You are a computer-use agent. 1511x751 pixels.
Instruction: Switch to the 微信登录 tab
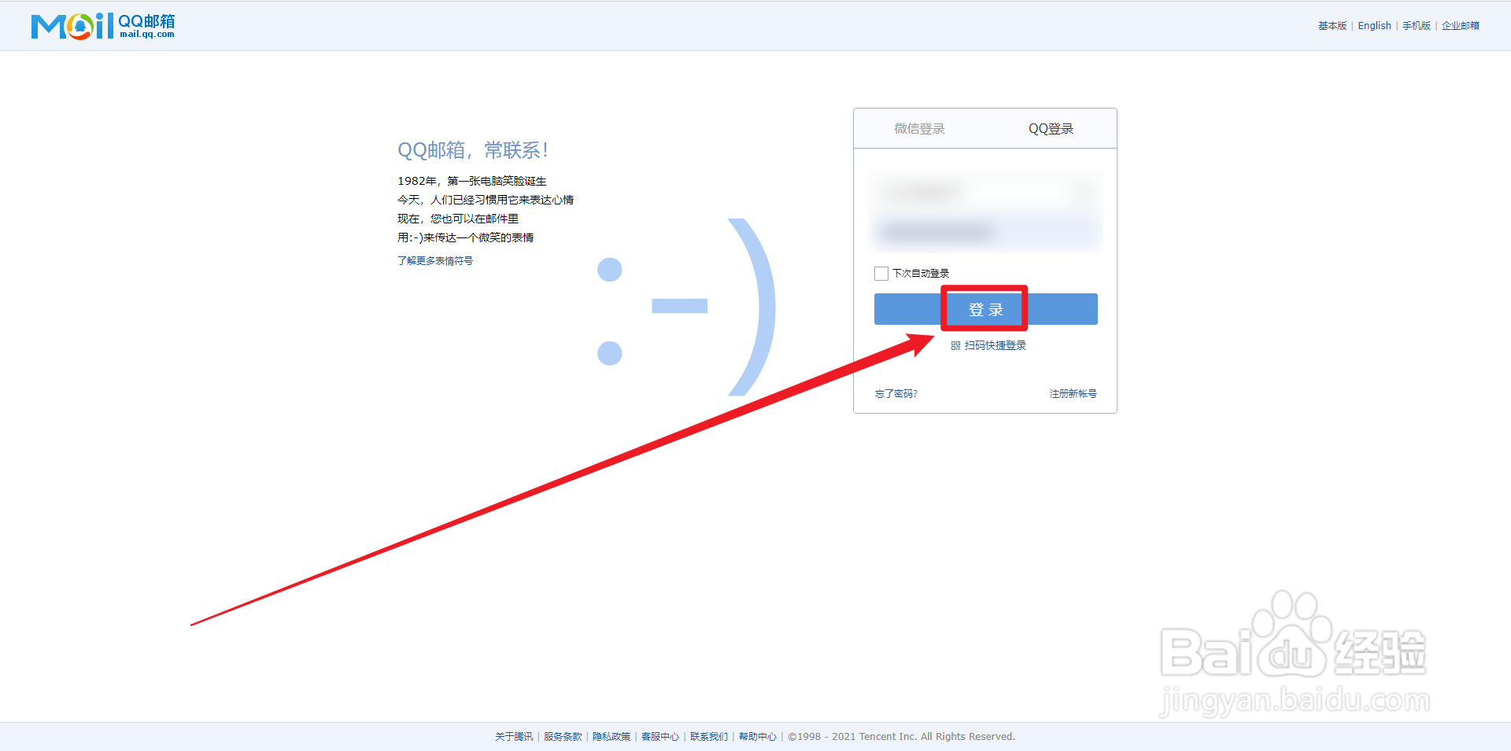click(919, 128)
